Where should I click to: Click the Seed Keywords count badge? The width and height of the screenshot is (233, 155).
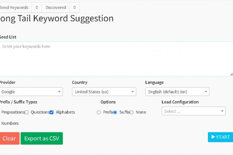pos(37,8)
